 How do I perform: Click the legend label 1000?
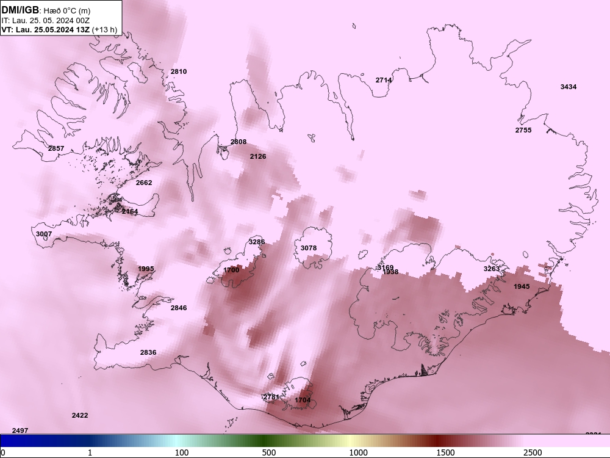coord(358,453)
